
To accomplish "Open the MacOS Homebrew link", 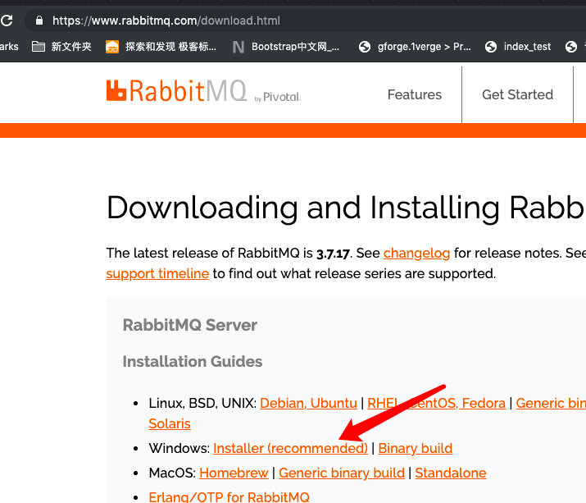I will [234, 473].
